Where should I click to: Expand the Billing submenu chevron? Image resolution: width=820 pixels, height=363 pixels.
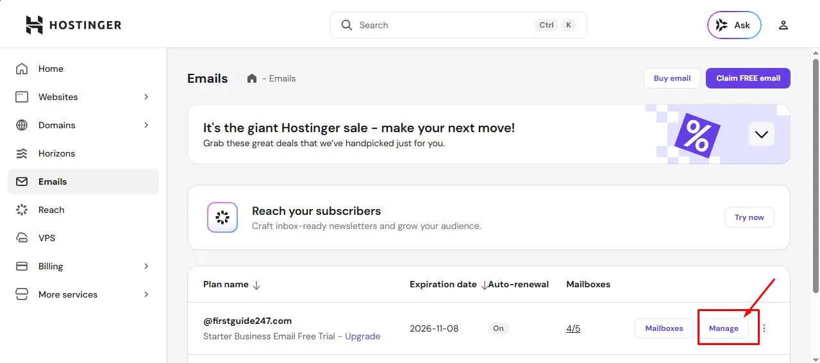click(x=146, y=266)
